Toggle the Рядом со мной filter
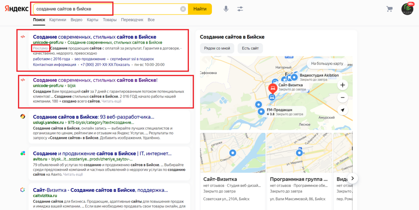The width and height of the screenshot is (419, 210). [x=217, y=49]
